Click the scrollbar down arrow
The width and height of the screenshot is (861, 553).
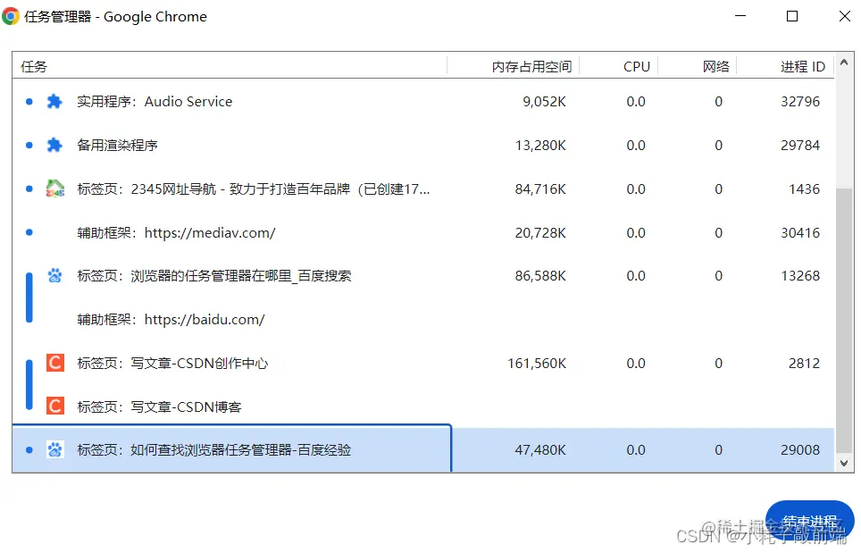tap(844, 463)
